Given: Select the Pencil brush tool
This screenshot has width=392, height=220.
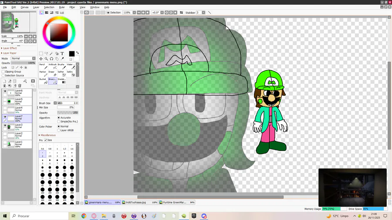Looking at the screenshot, I should pyautogui.click(x=43, y=66).
